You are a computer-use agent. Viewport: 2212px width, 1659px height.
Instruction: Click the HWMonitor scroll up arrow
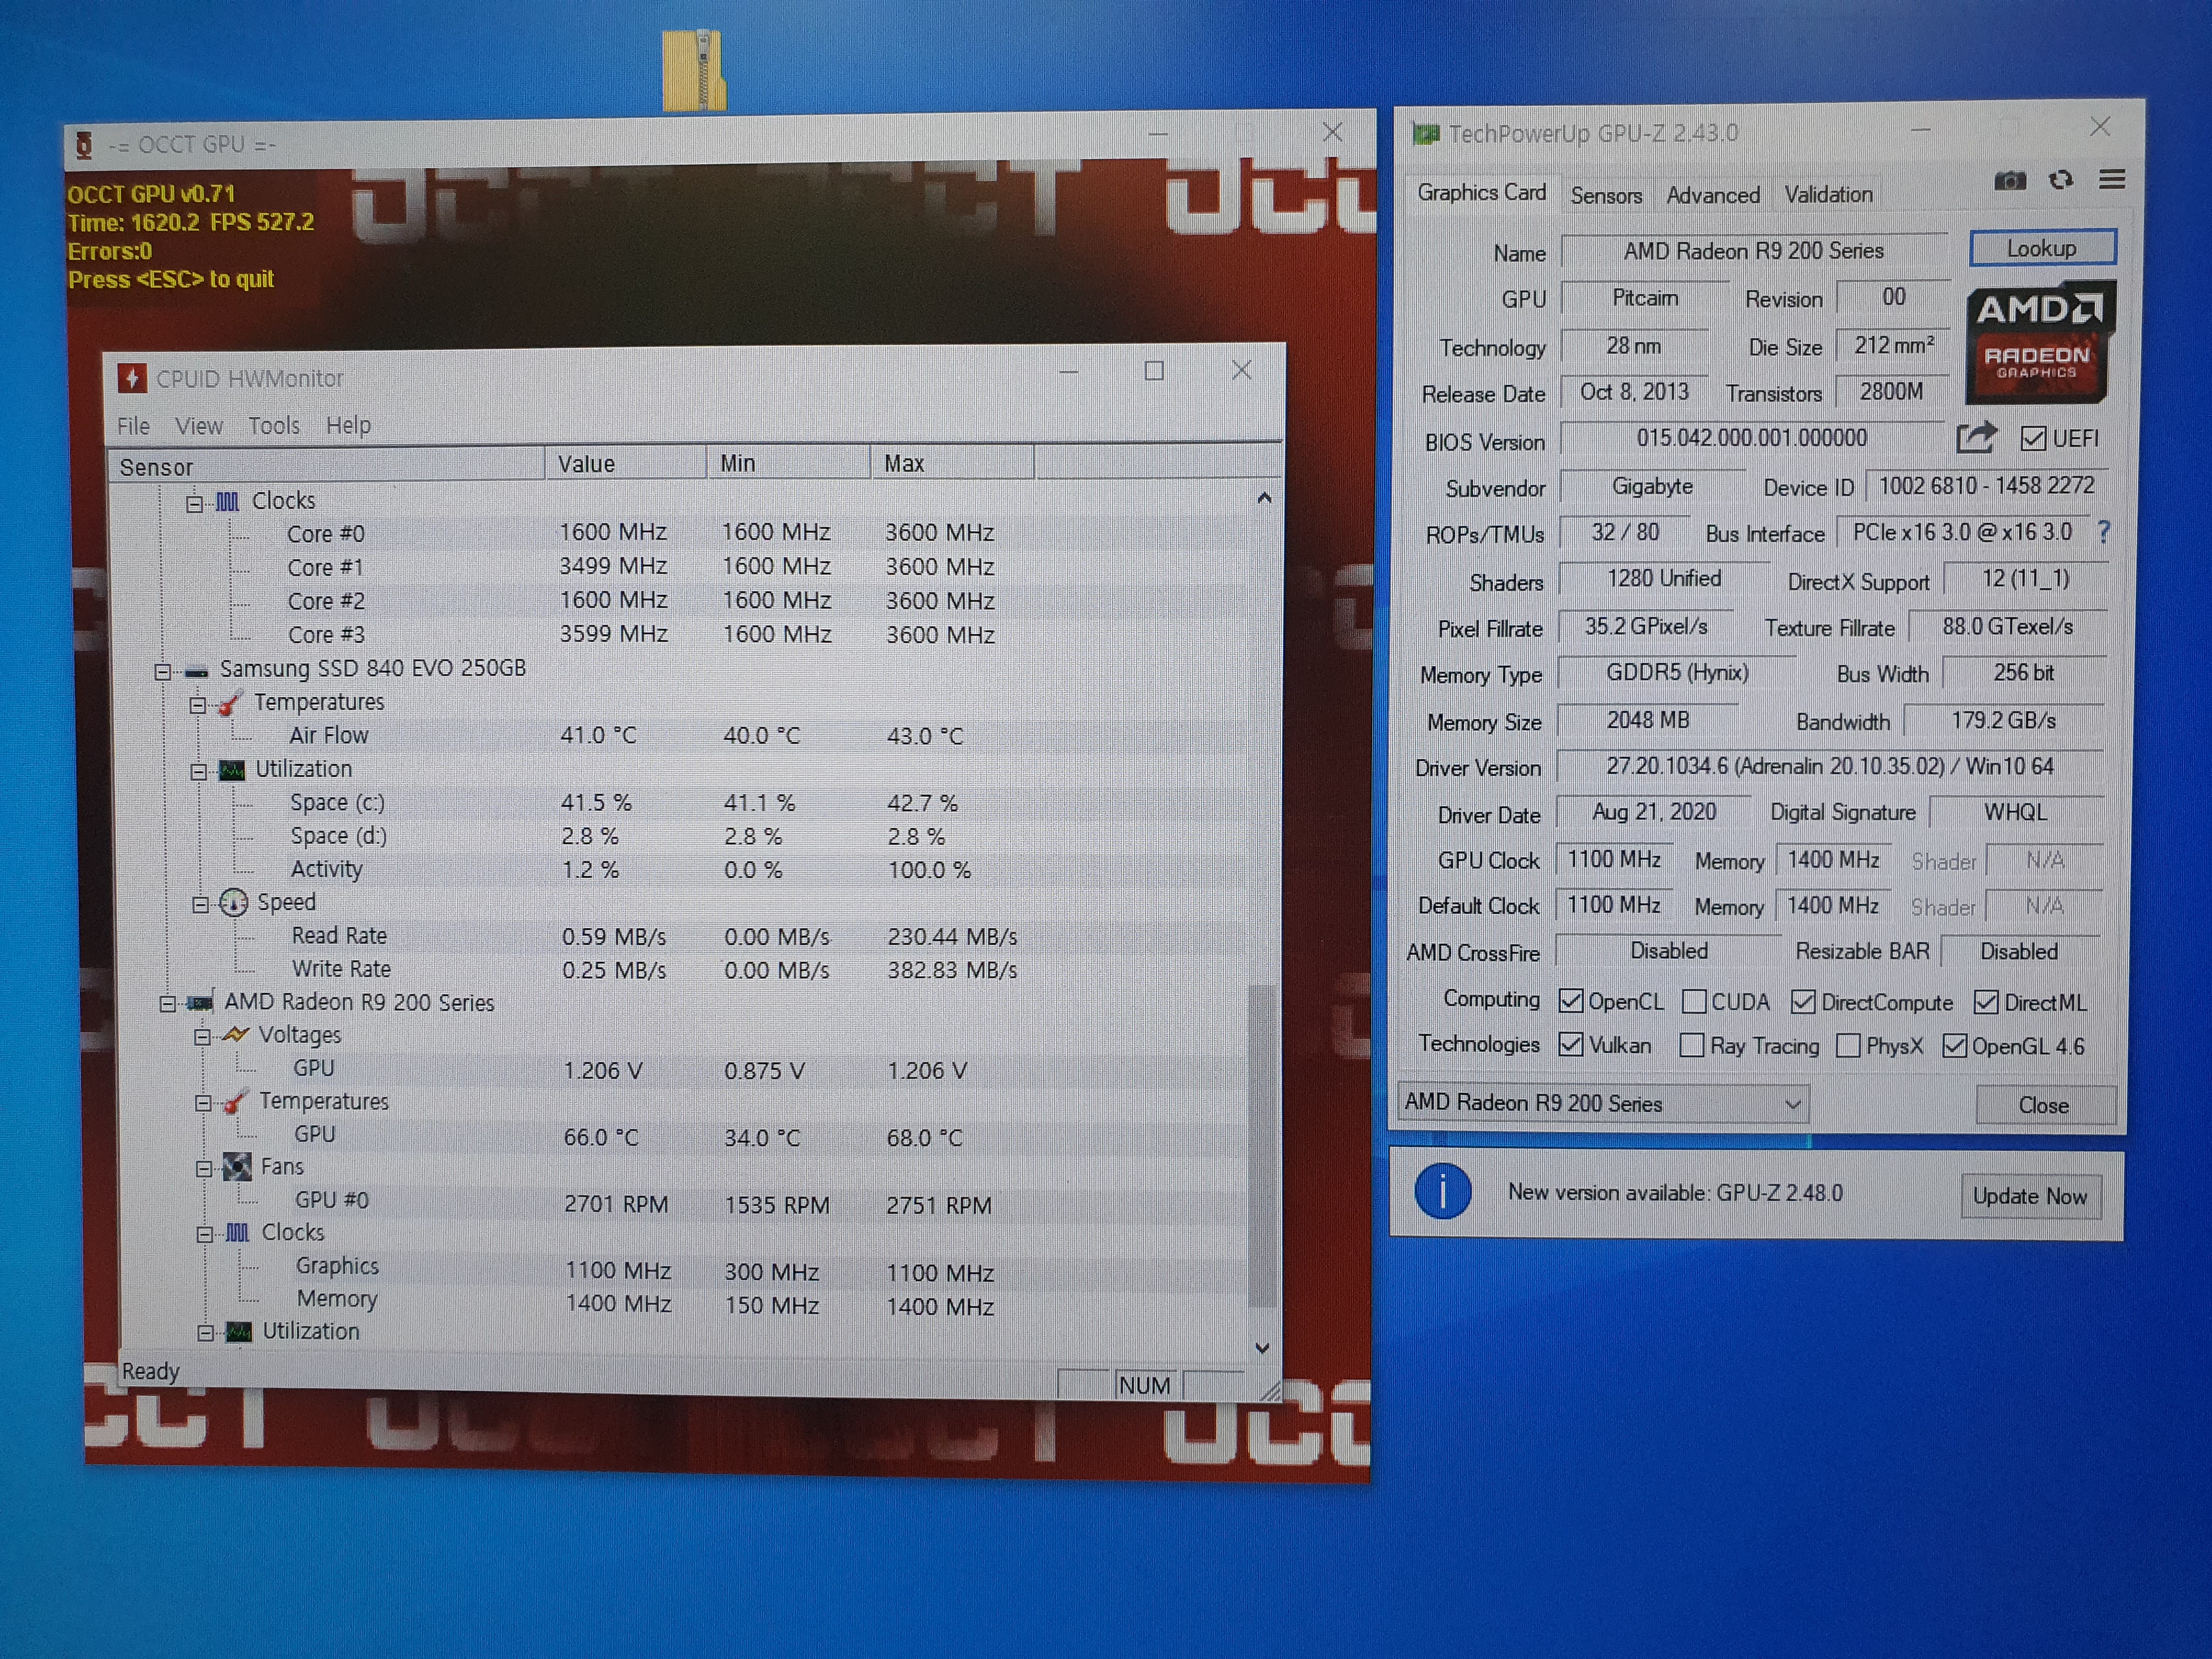[x=1265, y=498]
